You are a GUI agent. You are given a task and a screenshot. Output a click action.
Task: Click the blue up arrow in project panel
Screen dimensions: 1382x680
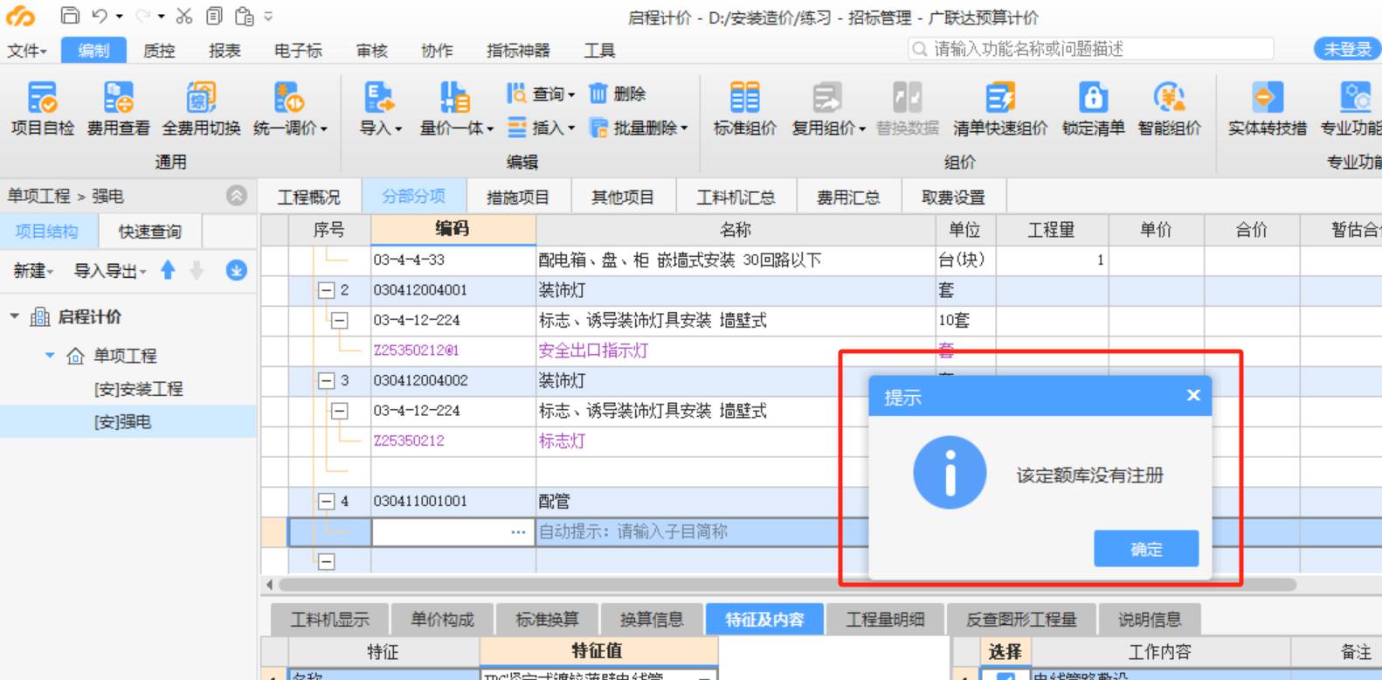click(168, 270)
